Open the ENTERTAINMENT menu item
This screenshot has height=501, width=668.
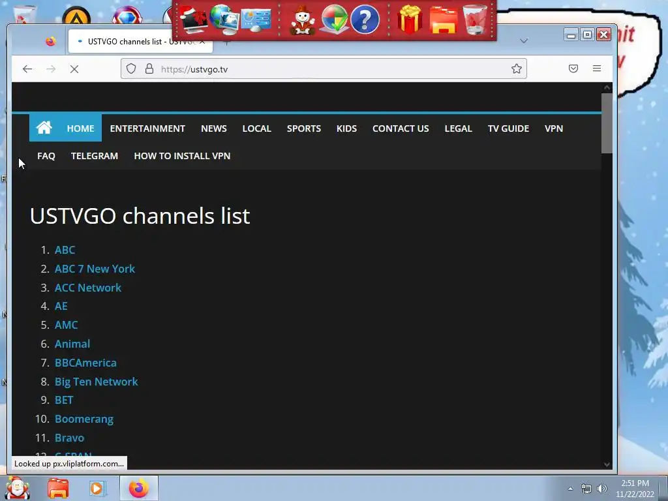(x=147, y=129)
